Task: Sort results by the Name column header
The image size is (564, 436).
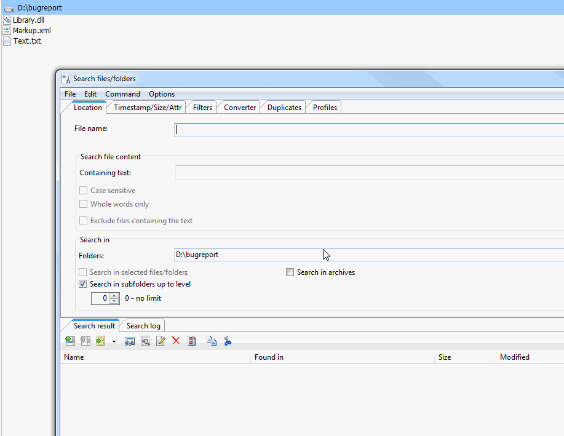Action: (x=156, y=357)
